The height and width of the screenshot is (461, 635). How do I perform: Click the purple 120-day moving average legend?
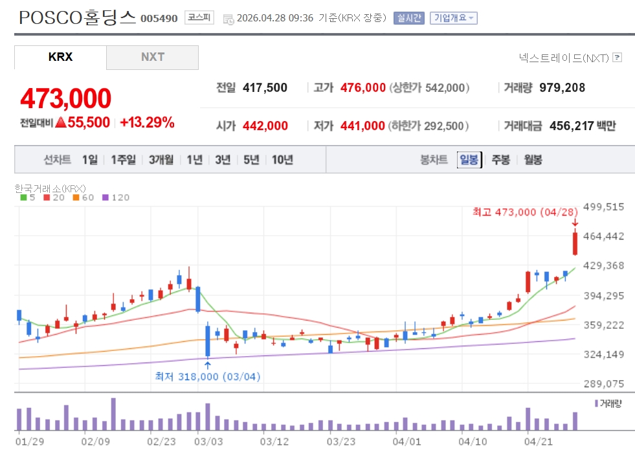[x=116, y=197]
